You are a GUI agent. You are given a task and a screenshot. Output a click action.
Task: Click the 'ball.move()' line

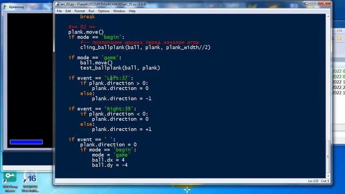(x=96, y=63)
